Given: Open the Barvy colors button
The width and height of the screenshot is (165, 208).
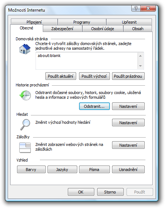Looking at the screenshot, I should [x=31, y=170].
